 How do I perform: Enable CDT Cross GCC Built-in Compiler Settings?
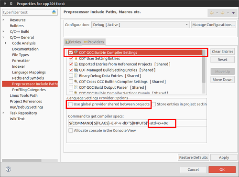pyautogui.click(x=71, y=82)
